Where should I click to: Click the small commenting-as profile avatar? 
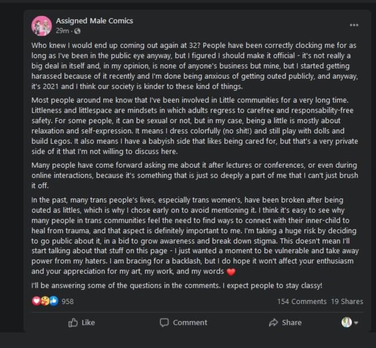click(346, 322)
